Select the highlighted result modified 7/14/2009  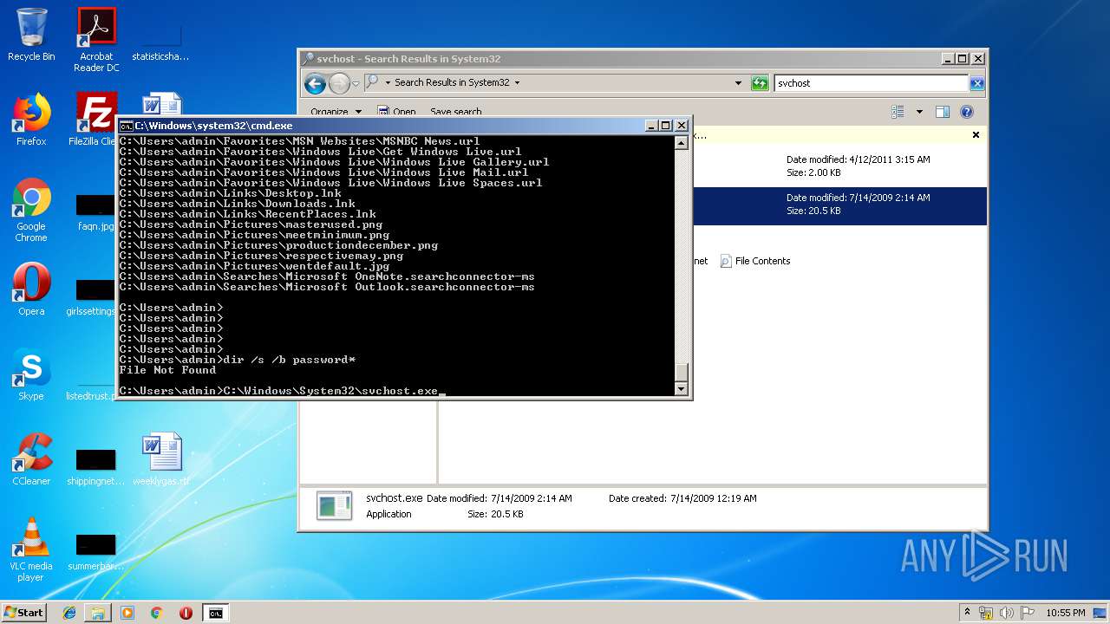pos(839,206)
